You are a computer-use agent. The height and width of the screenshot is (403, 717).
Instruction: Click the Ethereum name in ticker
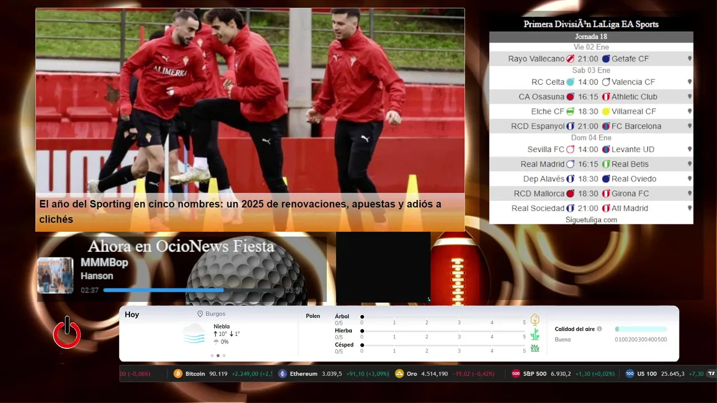304,373
